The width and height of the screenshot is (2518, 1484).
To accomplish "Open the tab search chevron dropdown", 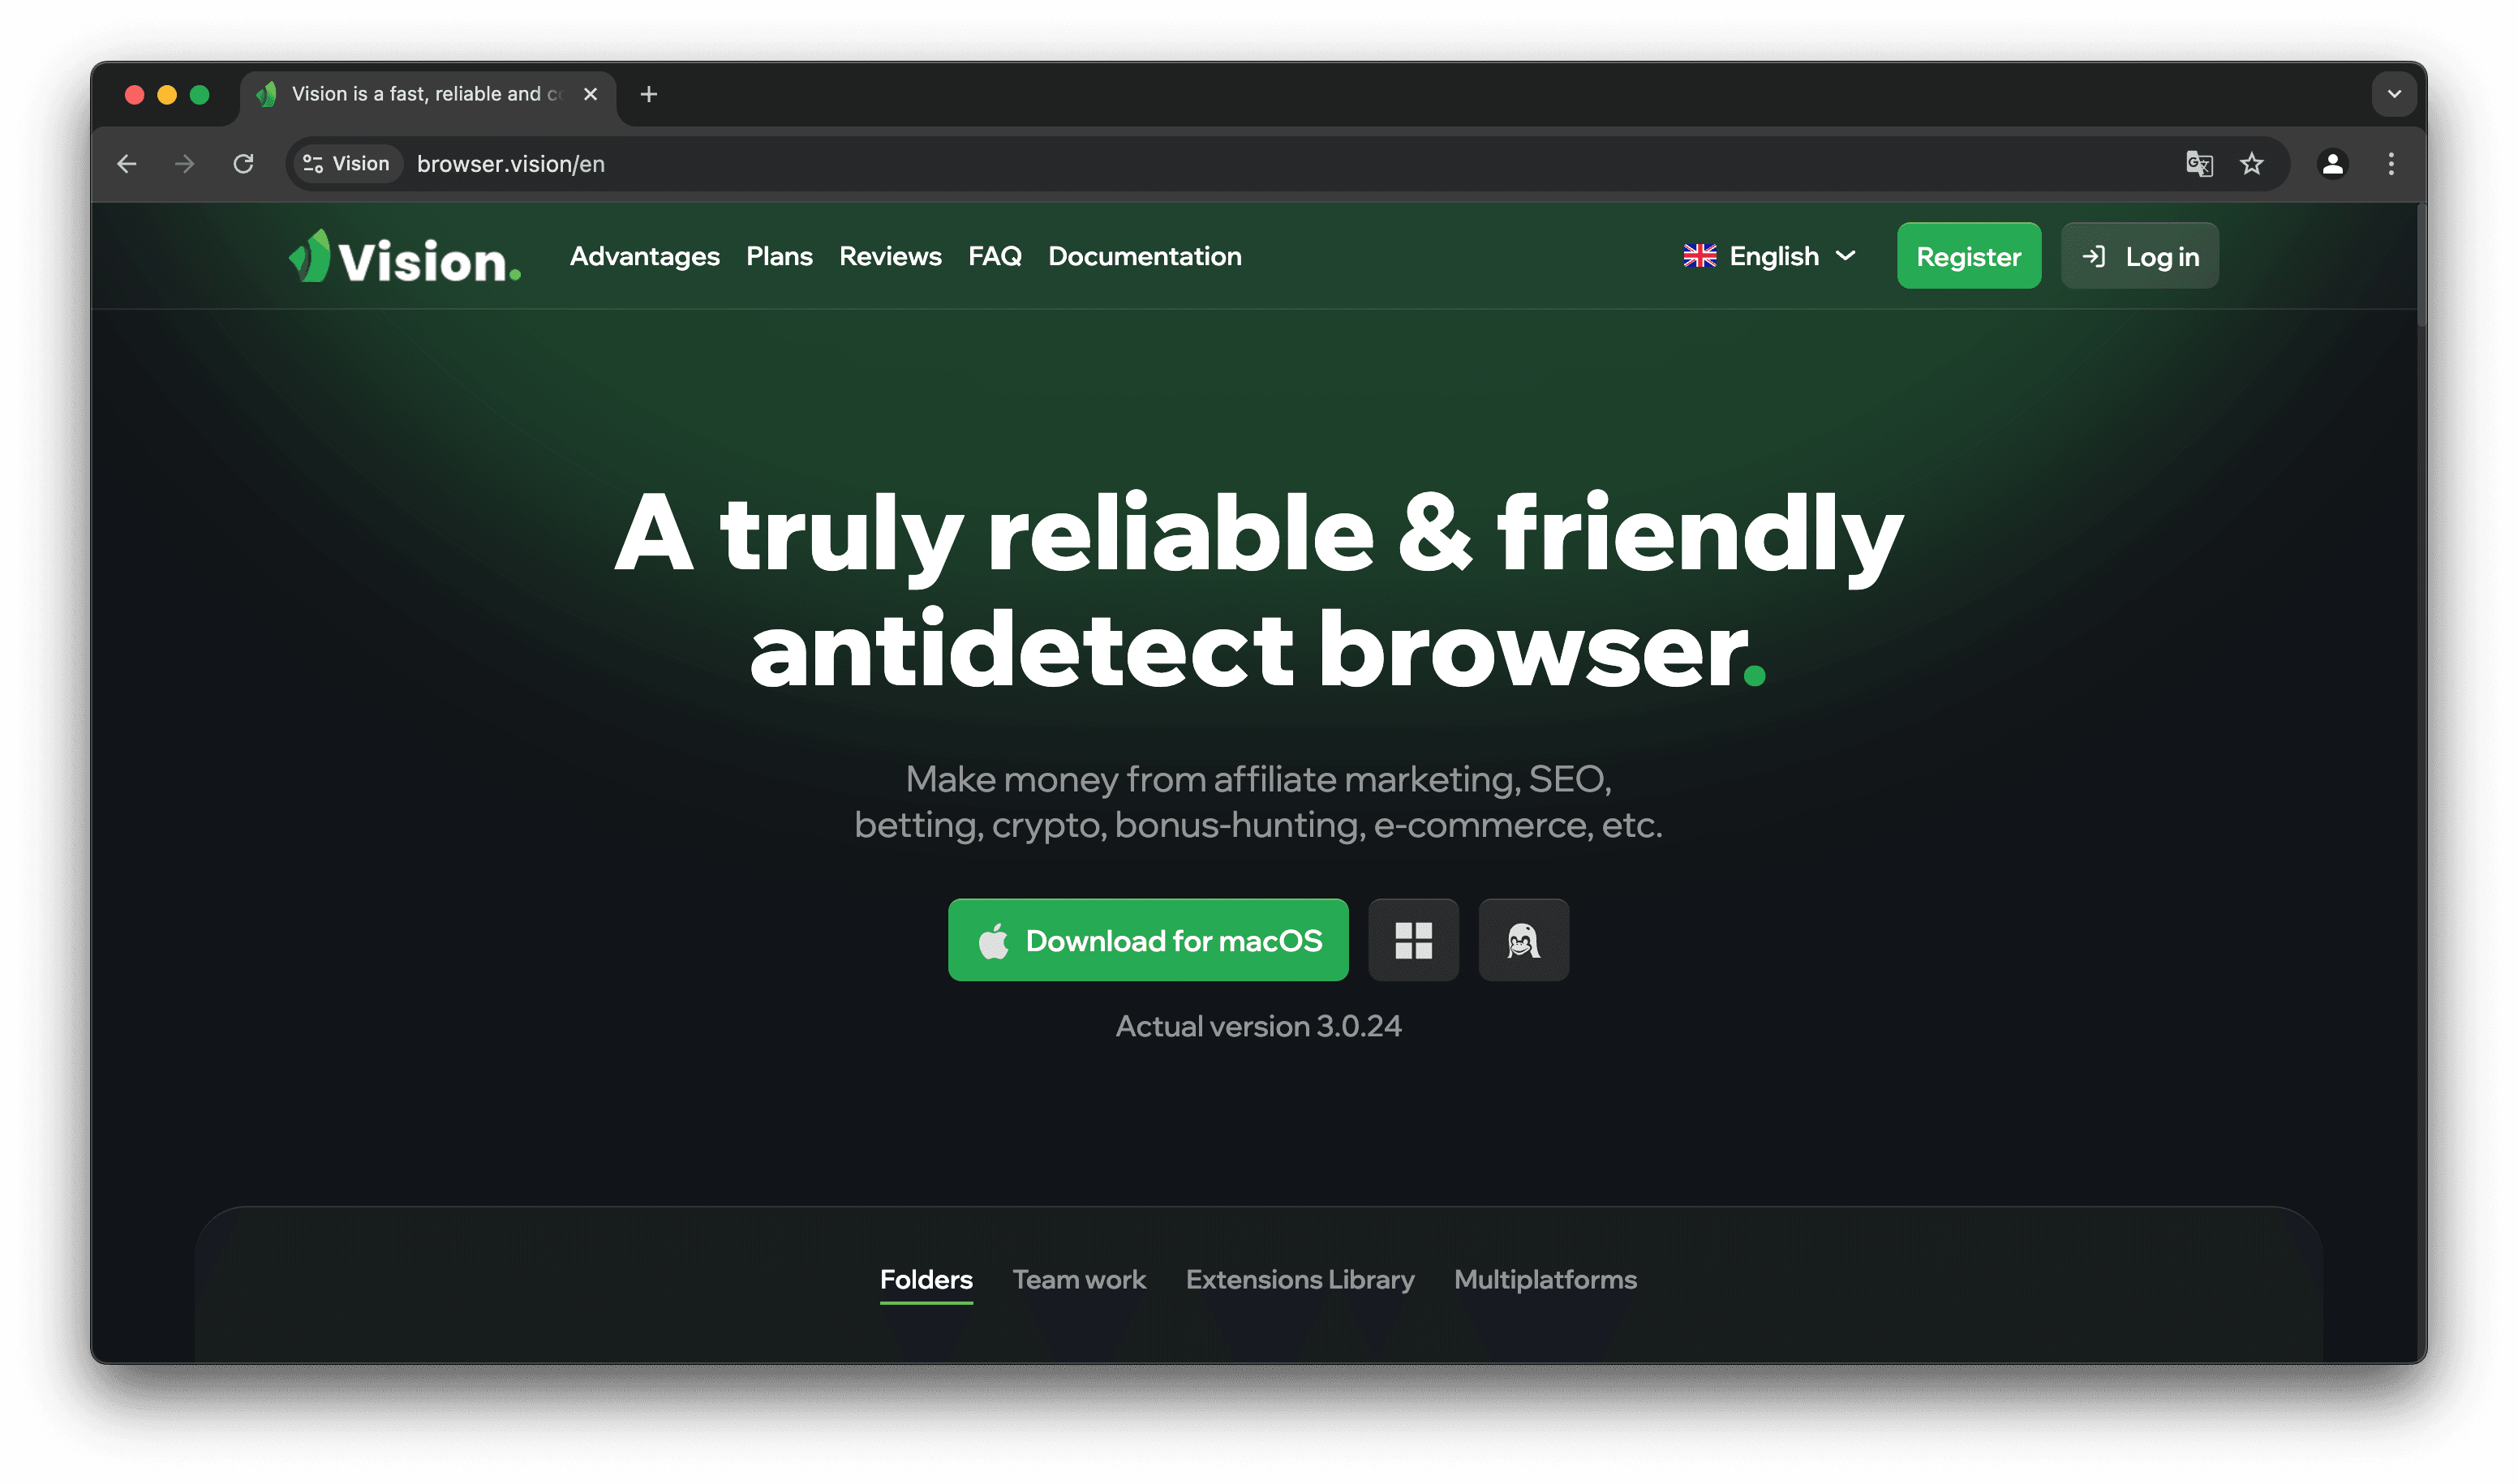I will (2394, 94).
